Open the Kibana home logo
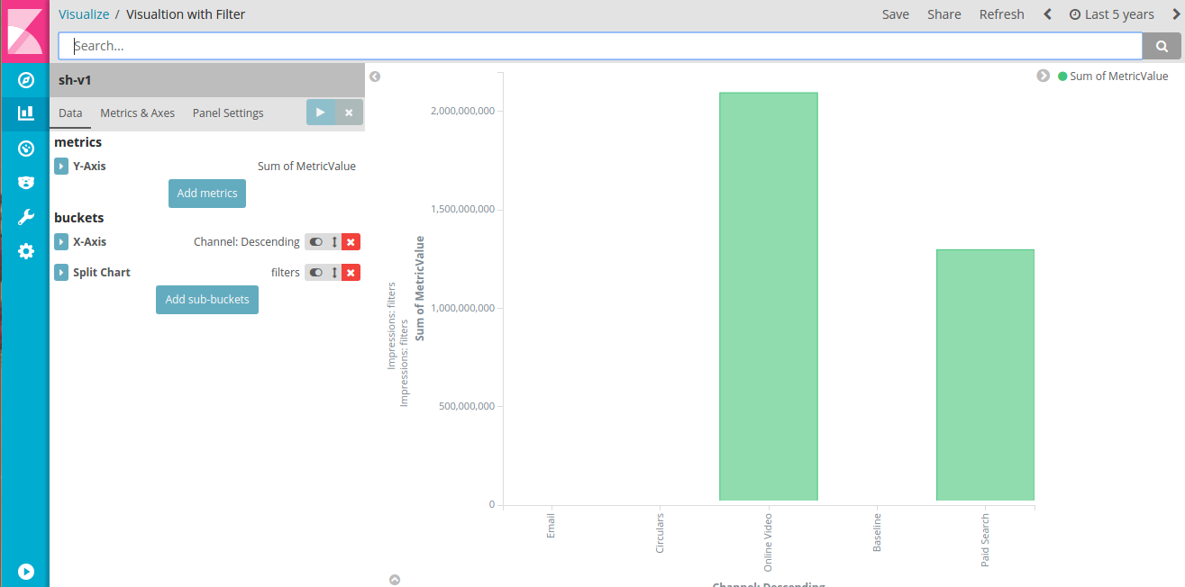Viewport: 1185px width, 587px height. coord(25,32)
